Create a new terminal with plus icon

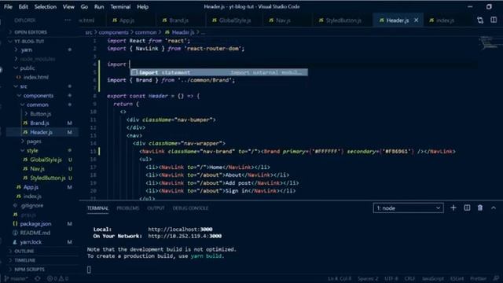453,208
